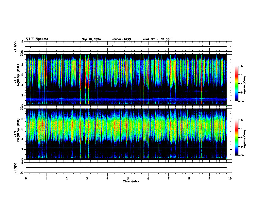The height and width of the screenshot is (200, 259).
Task: Click time axis tick label "7"
Action: point(169,178)
